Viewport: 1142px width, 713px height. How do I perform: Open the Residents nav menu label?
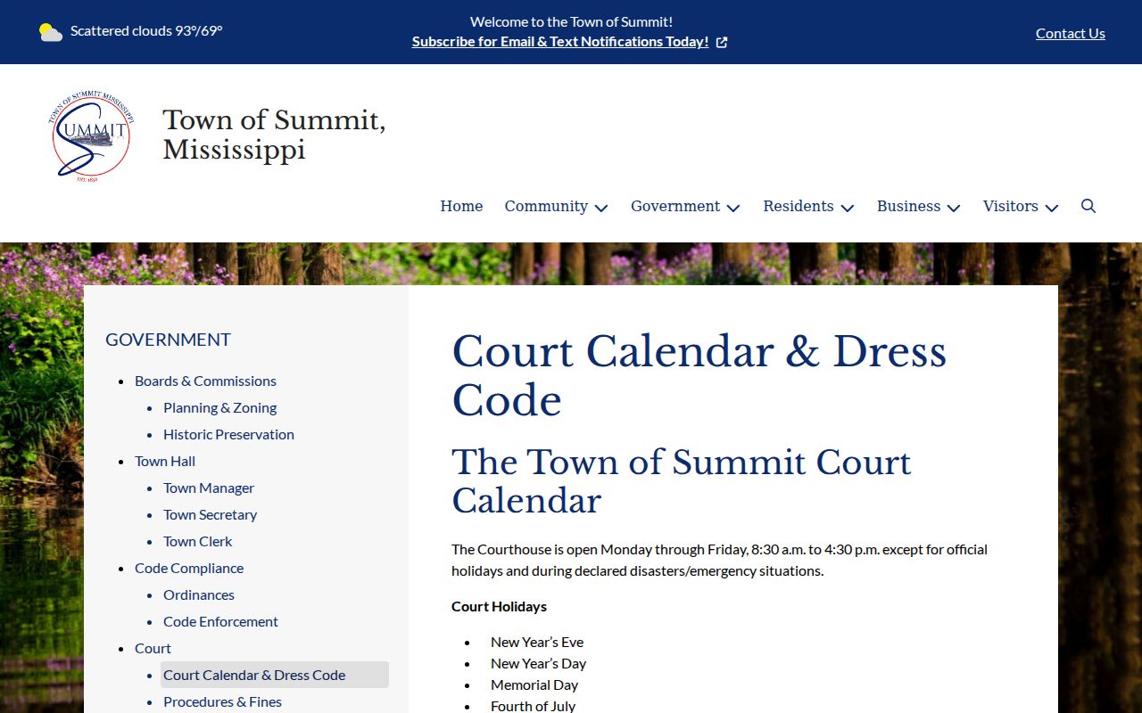(799, 206)
